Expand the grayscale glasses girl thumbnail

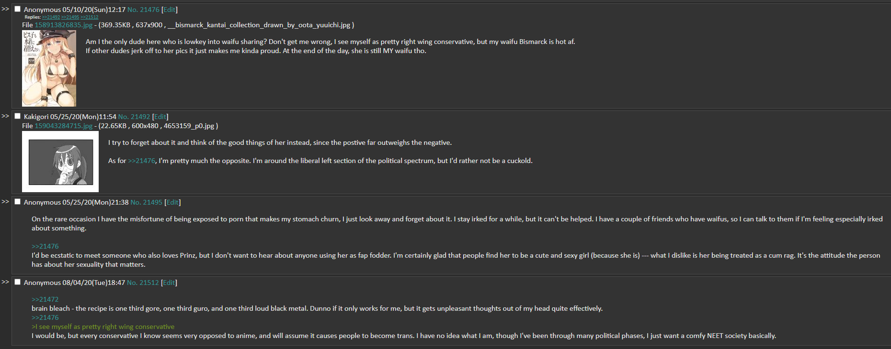[x=60, y=162]
